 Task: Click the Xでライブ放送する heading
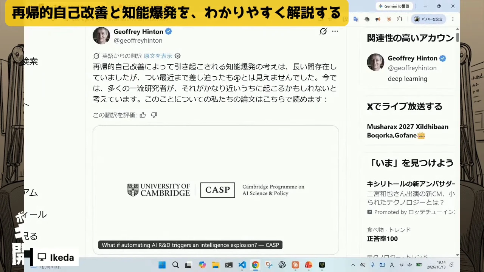click(405, 107)
